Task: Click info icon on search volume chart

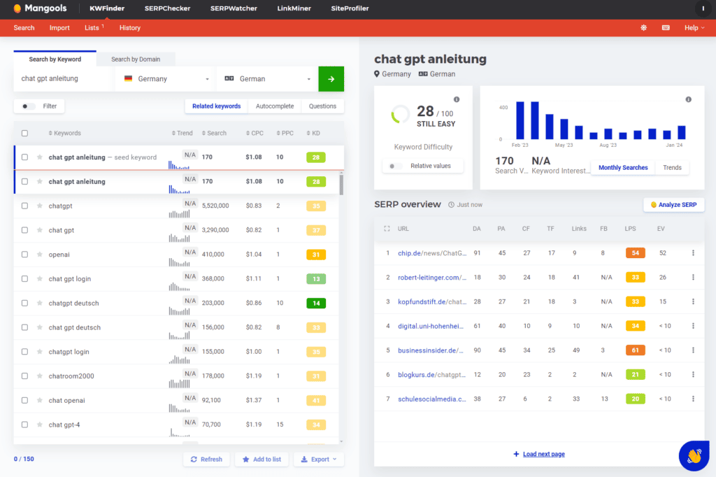Action: click(688, 99)
